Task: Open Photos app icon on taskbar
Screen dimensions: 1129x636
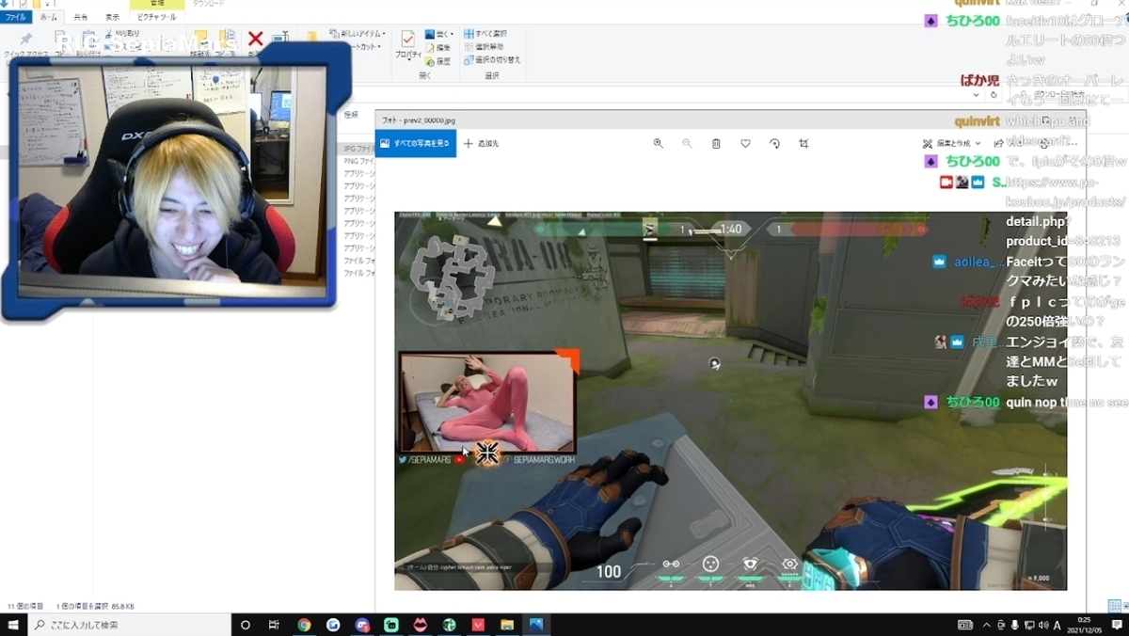Action: [x=536, y=625]
